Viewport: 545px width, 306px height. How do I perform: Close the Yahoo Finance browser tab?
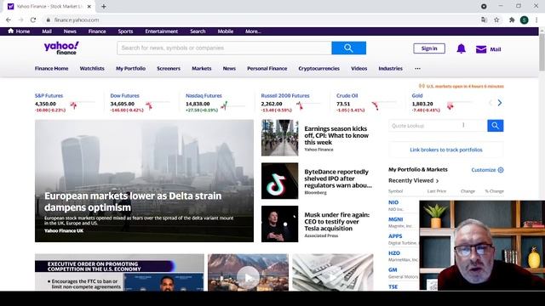click(89, 6)
